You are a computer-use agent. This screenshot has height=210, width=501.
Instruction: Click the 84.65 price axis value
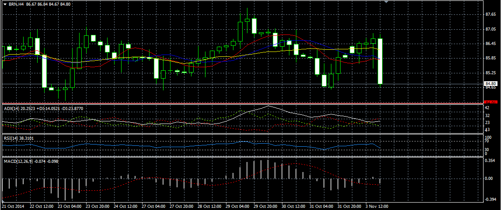pyautogui.click(x=491, y=87)
